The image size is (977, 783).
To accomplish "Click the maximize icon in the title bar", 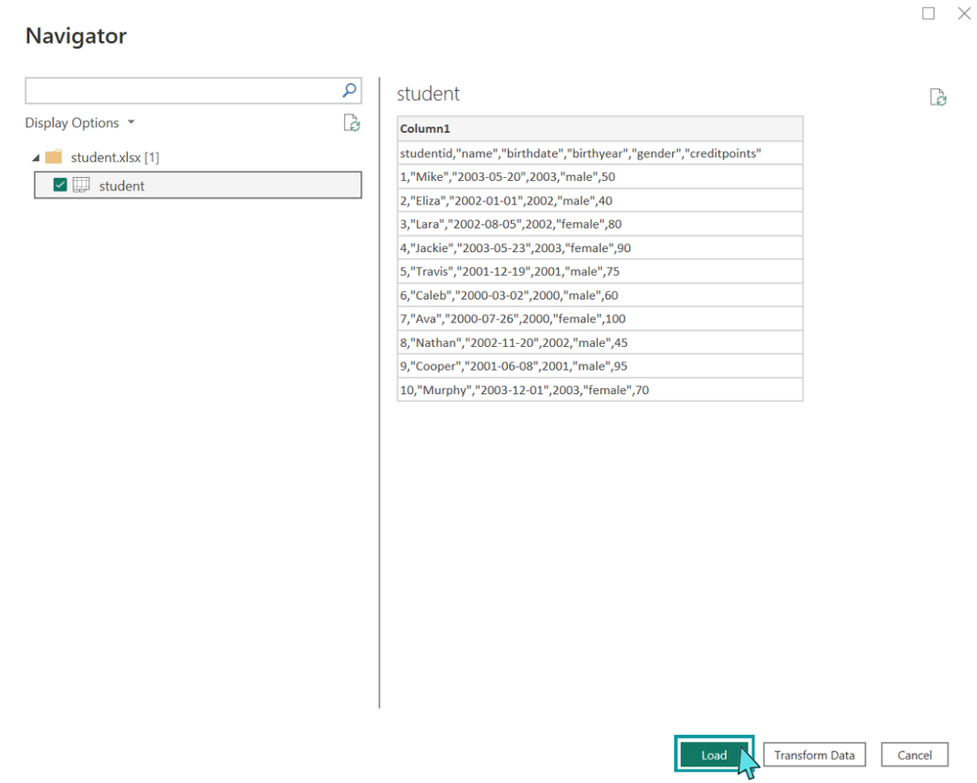I will pos(928,14).
